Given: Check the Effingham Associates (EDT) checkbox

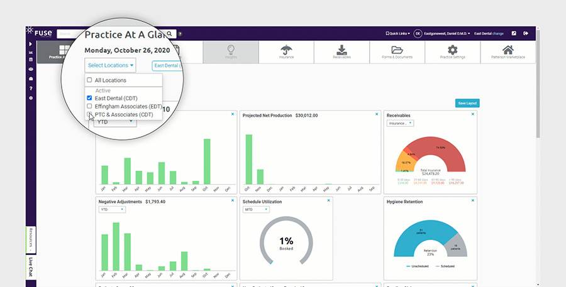Looking at the screenshot, I should (x=89, y=106).
